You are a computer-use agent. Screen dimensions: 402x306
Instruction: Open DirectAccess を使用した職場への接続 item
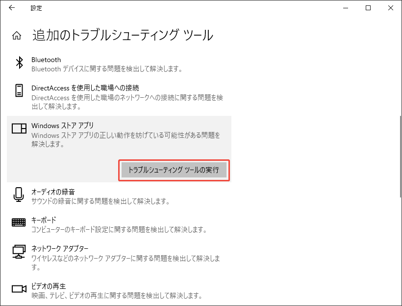tap(85, 88)
